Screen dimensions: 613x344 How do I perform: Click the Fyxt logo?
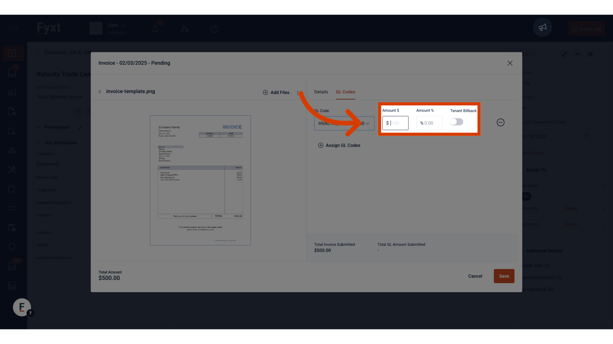coord(49,28)
